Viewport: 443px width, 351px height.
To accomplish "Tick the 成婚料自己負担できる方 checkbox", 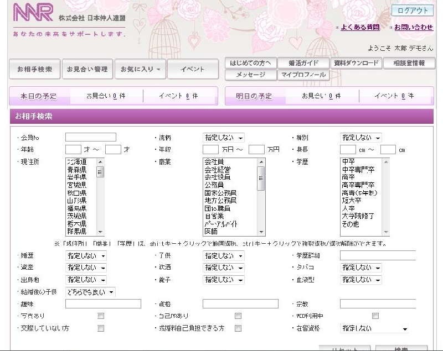I will [x=238, y=328].
